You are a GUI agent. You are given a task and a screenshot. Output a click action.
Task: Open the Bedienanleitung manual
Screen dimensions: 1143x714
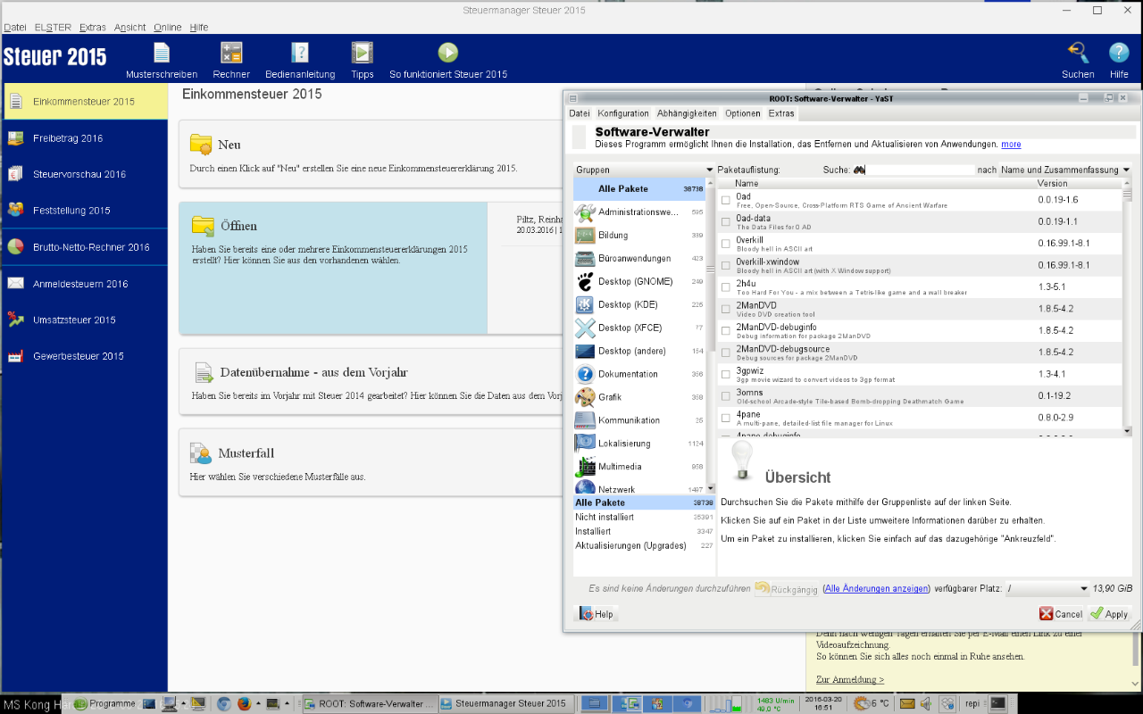click(300, 61)
